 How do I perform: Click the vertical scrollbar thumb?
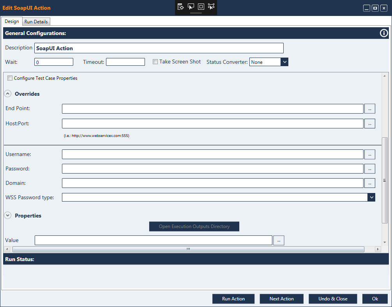click(385, 180)
